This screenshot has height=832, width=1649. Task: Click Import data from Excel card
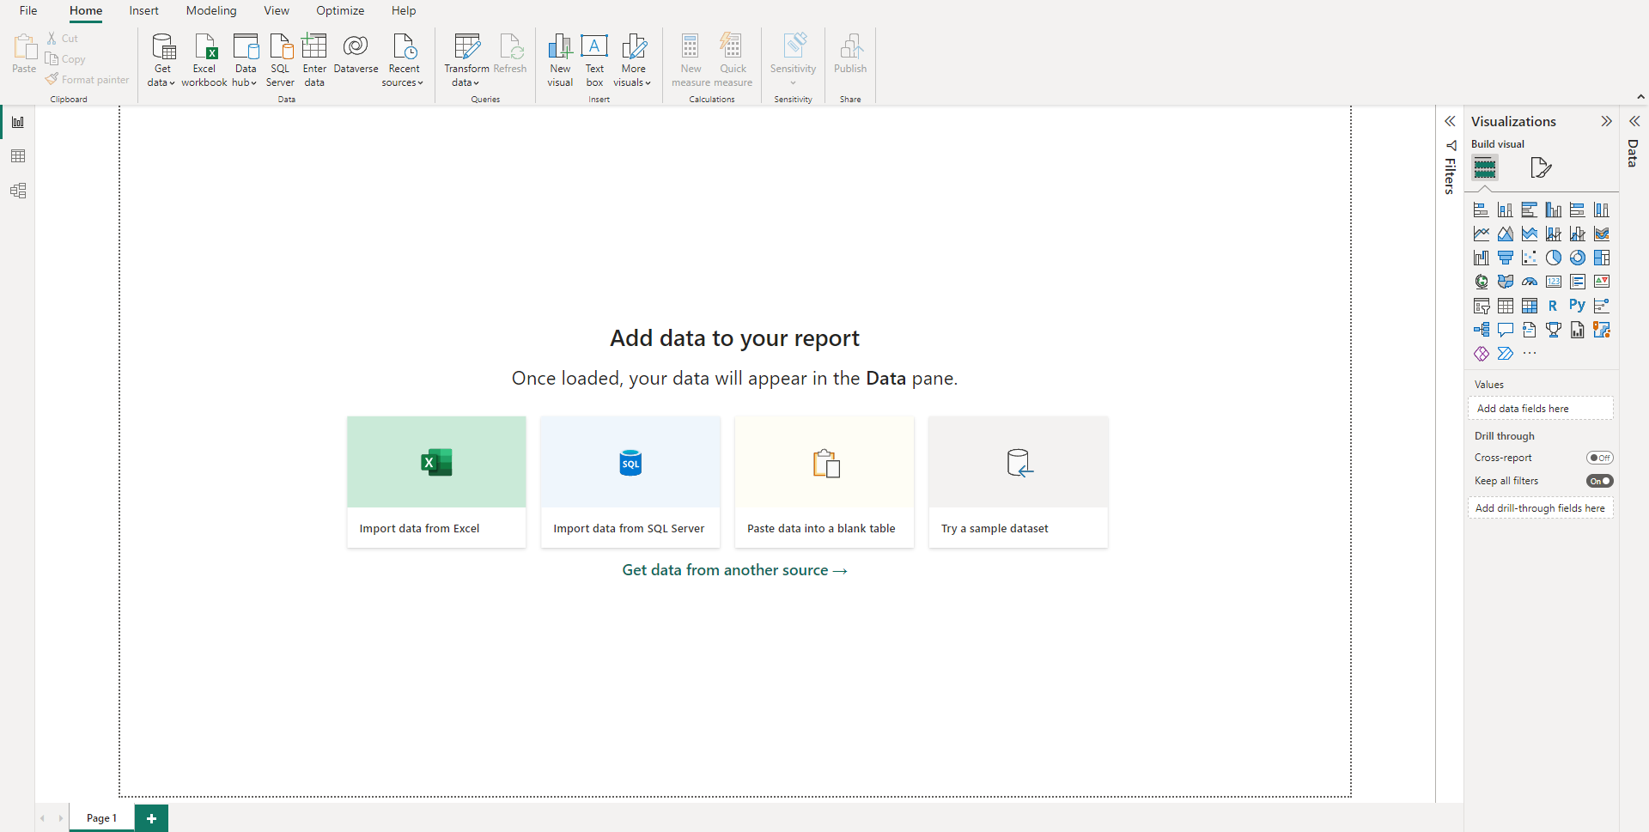436,482
